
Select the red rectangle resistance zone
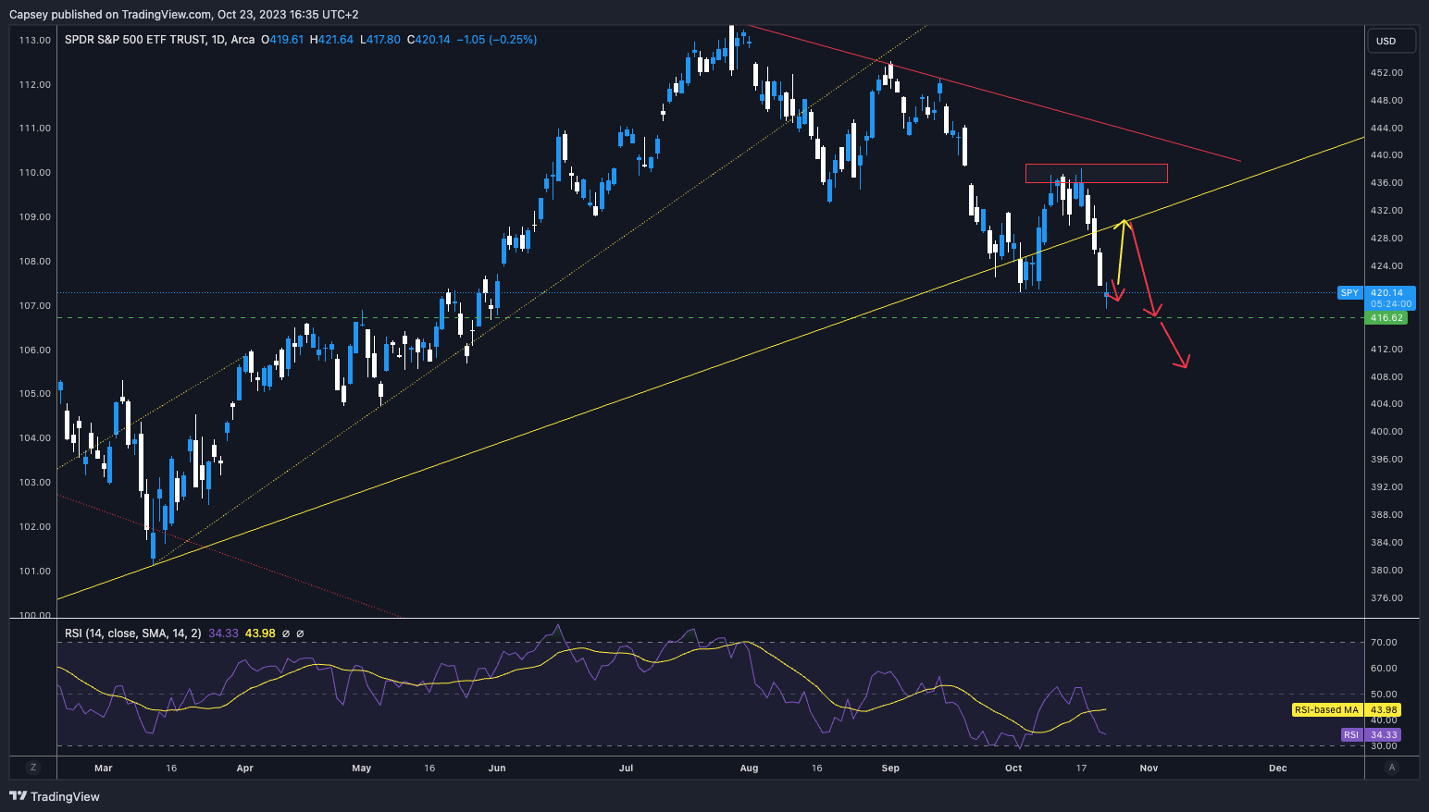[1096, 173]
